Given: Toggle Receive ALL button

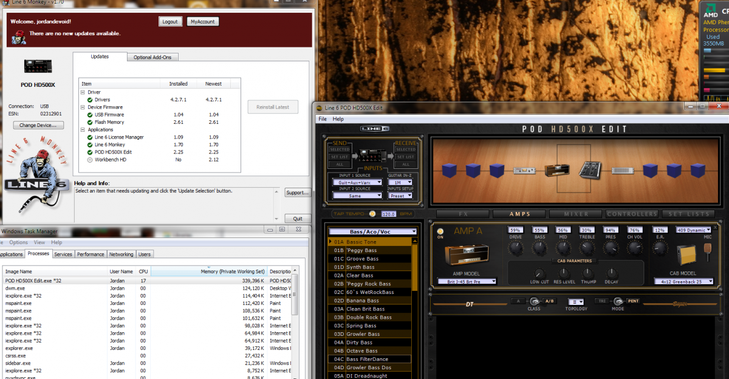Looking at the screenshot, I should [405, 164].
